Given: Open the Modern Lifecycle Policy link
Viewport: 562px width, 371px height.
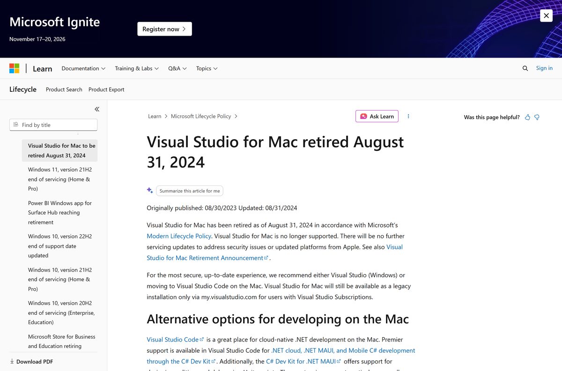Looking at the screenshot, I should (179, 236).
